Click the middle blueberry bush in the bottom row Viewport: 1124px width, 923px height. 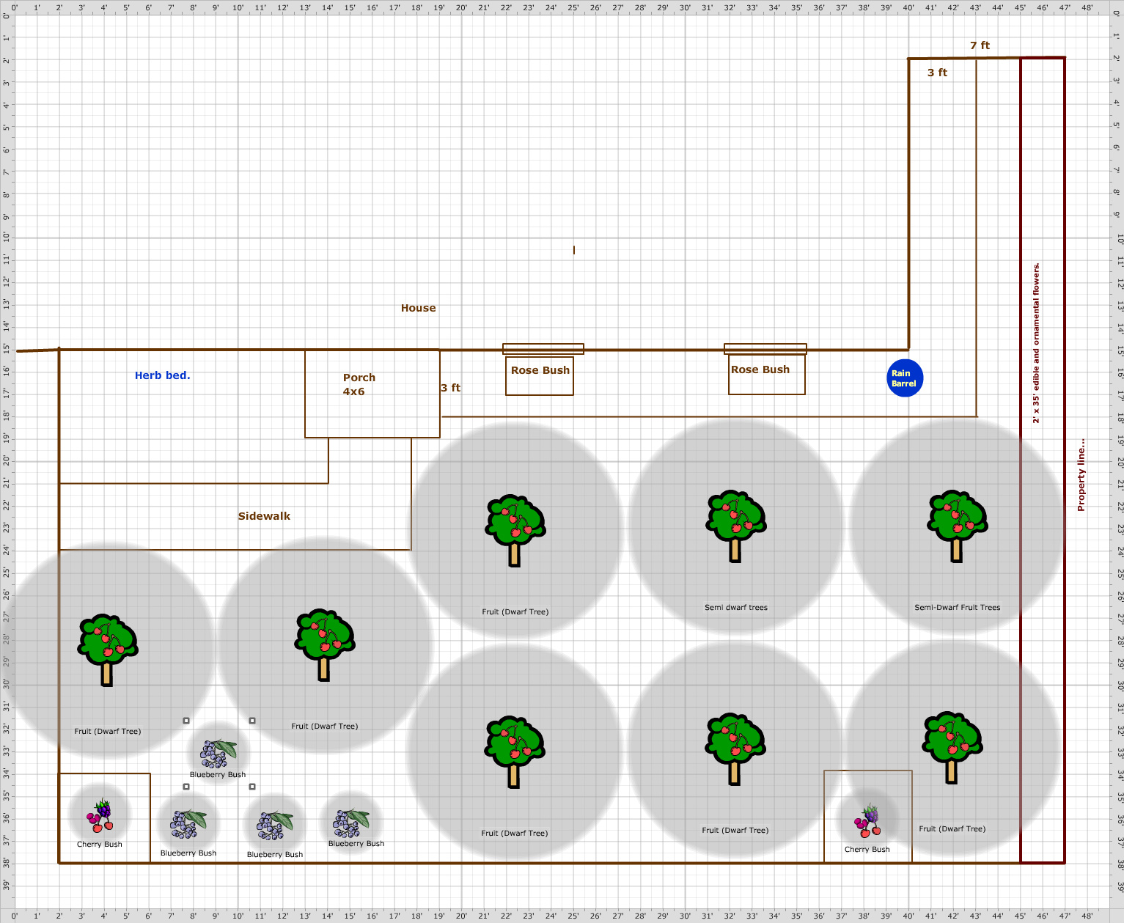[275, 825]
